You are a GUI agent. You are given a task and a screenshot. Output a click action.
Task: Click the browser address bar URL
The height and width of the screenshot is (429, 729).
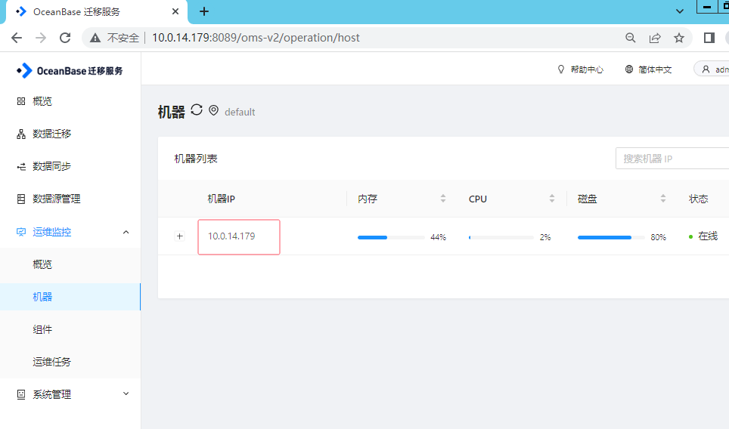coord(256,38)
